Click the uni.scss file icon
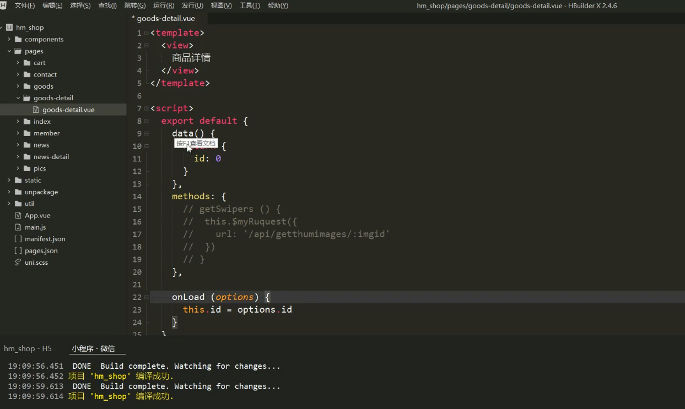Screen dimensions: 685x409 (x=18, y=263)
